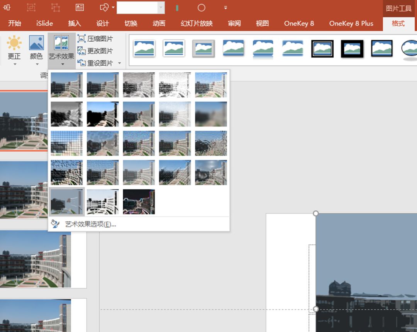The height and width of the screenshot is (332, 417).
Task: Apply the black-and-white photocopy artistic effect
Action: point(103,202)
